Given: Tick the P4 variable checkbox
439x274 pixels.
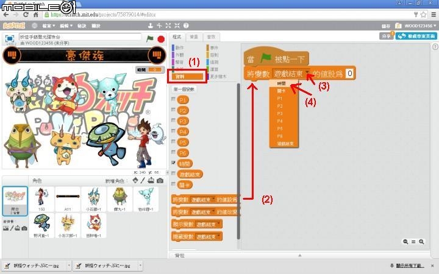Looking at the screenshot, I should (x=173, y=131).
